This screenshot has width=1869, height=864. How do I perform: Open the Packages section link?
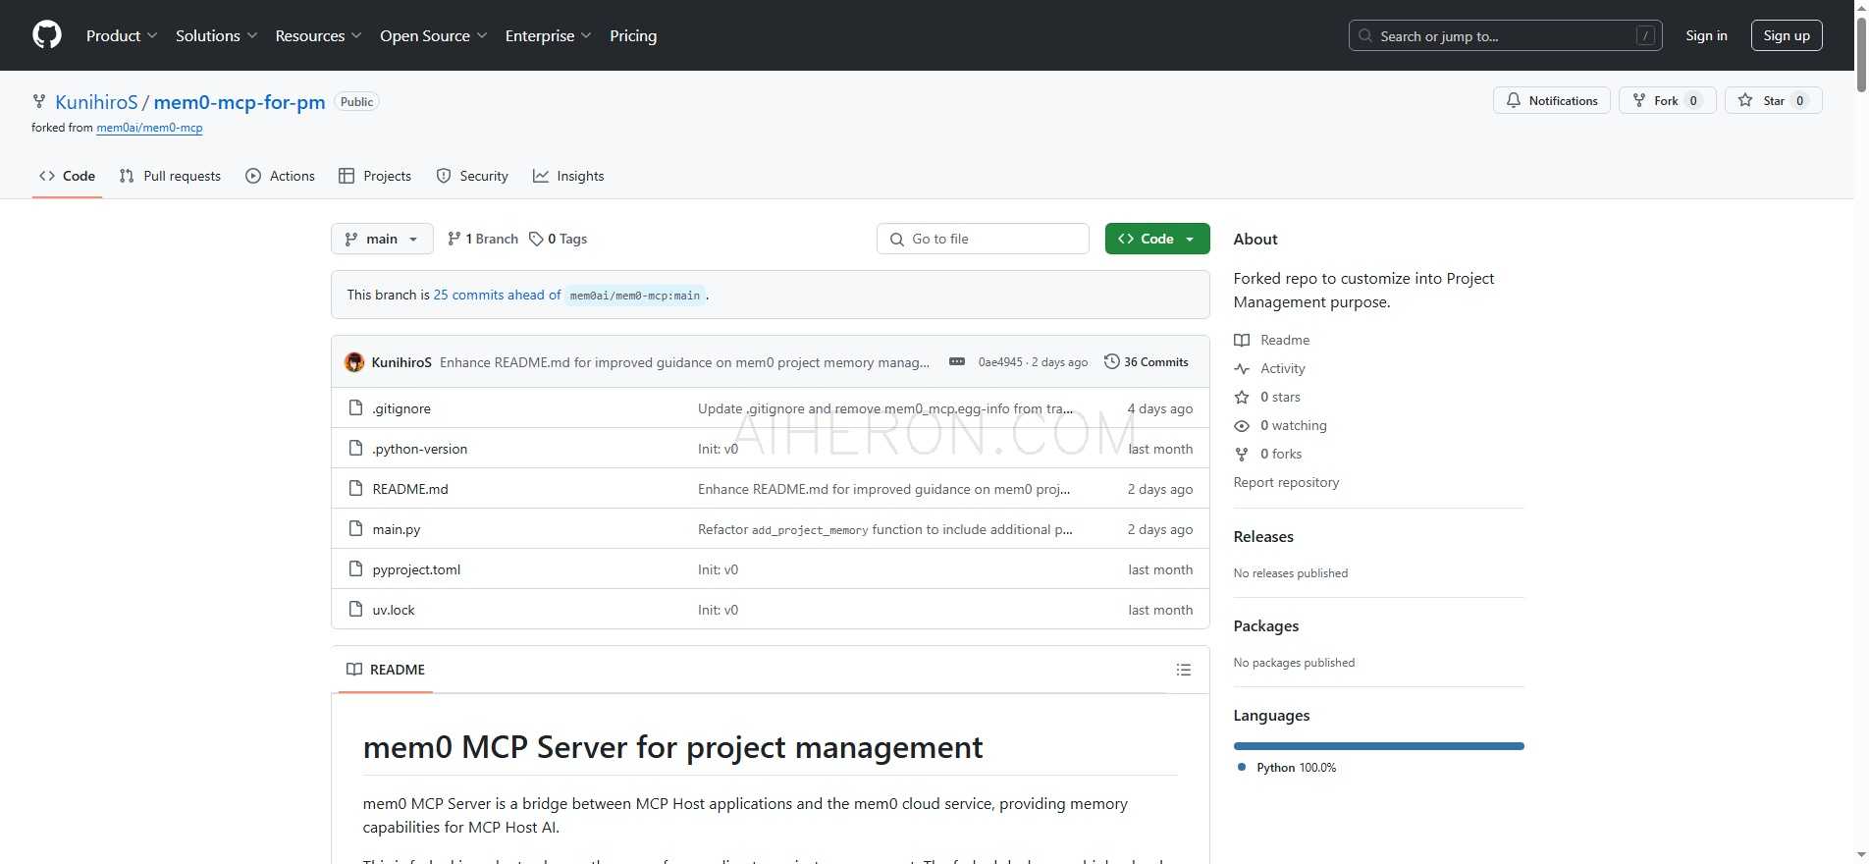pos(1266,625)
